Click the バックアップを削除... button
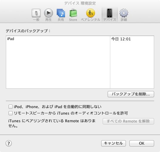This screenshot has height=152, width=160. point(131,94)
